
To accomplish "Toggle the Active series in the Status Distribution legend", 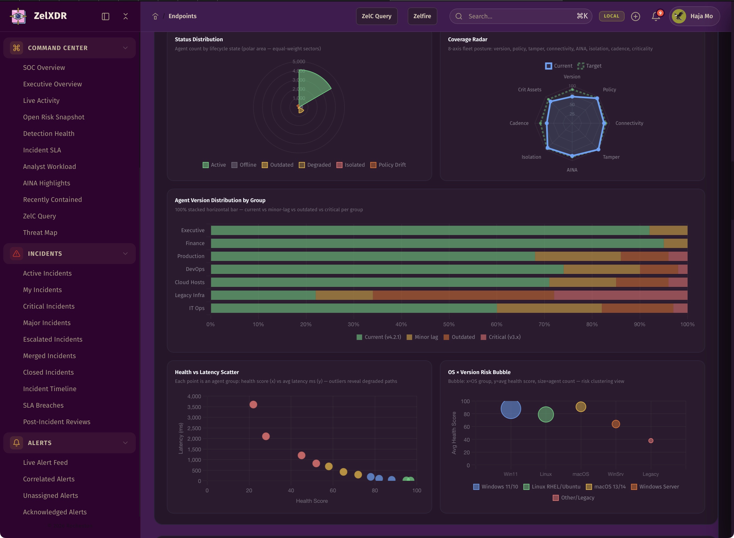I will click(x=214, y=165).
